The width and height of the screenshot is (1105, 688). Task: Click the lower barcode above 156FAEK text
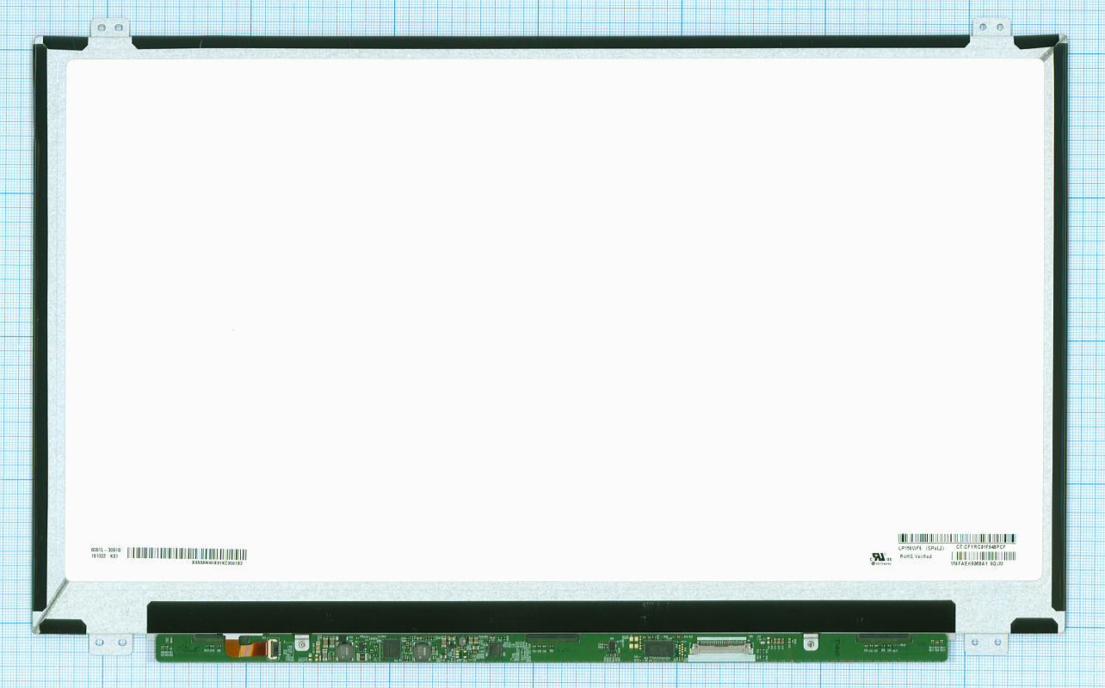[983, 556]
